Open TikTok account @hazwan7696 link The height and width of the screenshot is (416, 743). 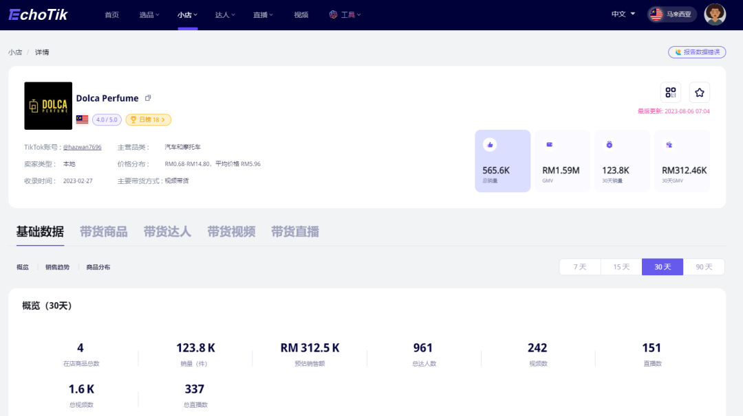(x=82, y=147)
